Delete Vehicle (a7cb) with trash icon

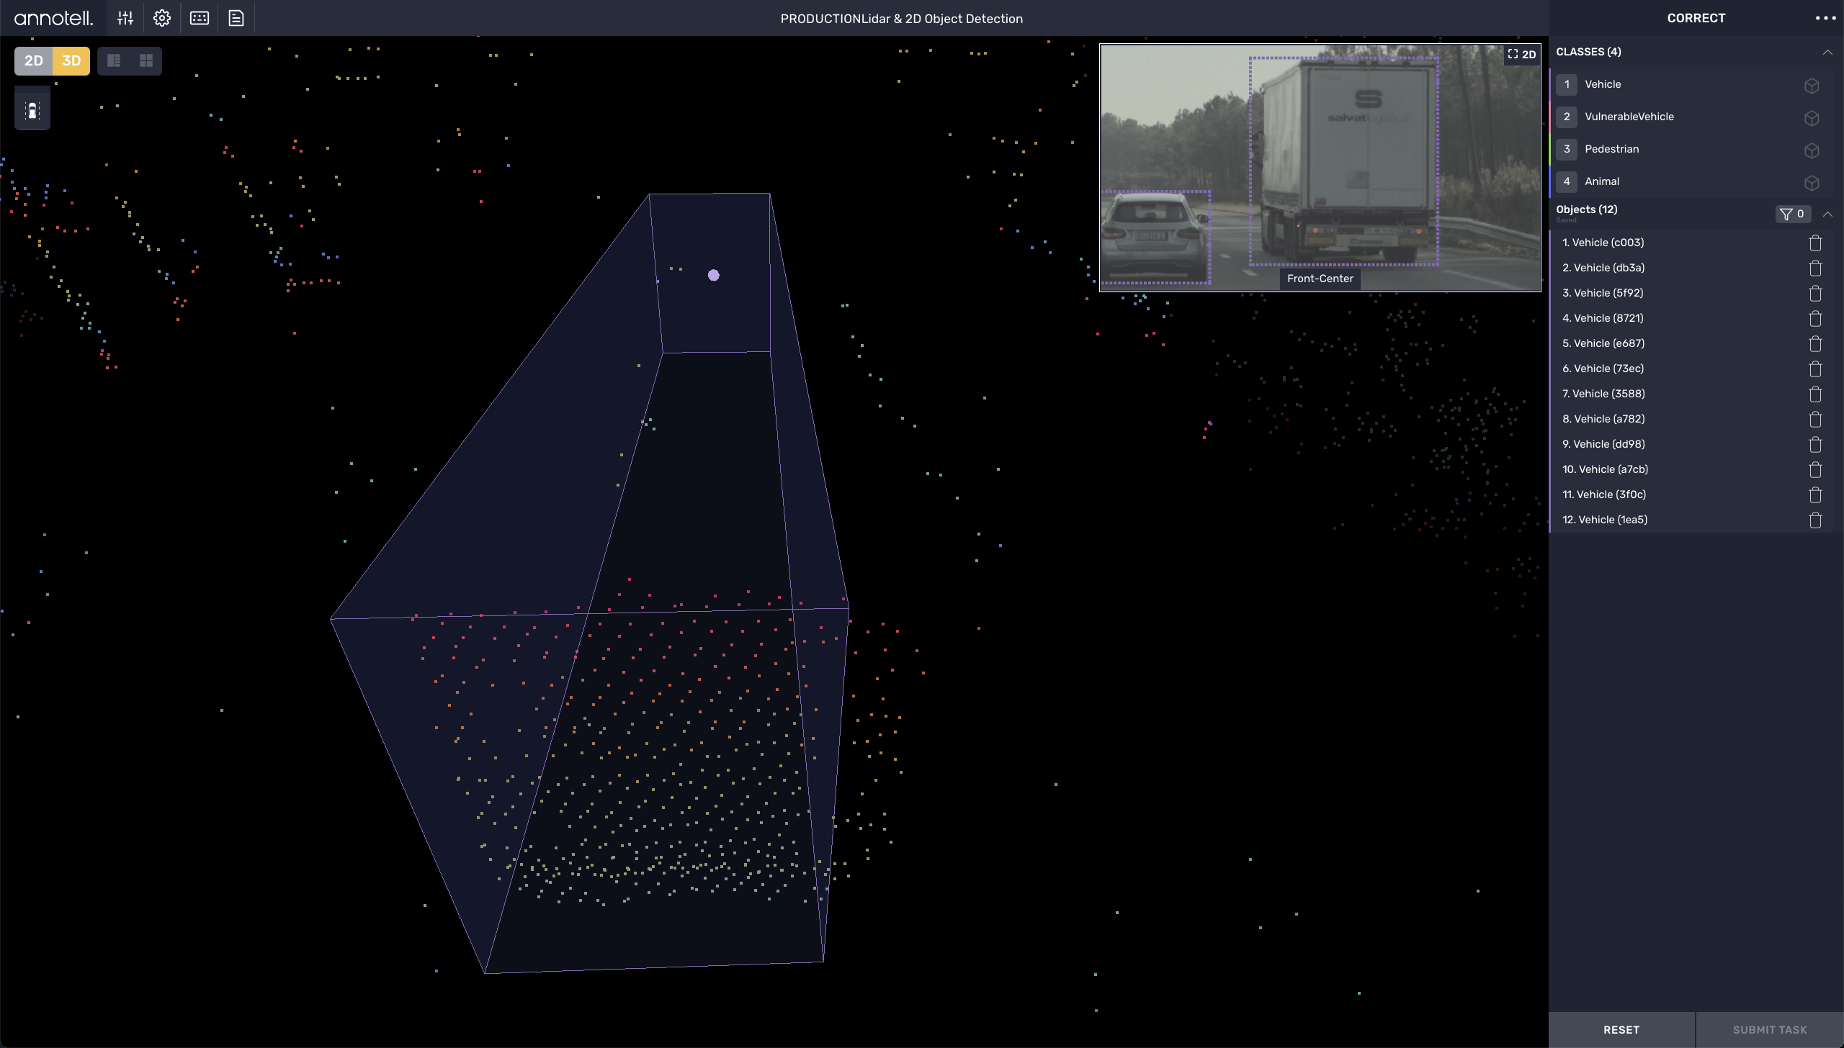click(1815, 469)
